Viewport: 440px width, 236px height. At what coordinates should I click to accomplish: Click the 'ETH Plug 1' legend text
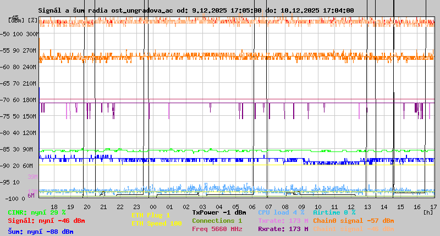pos(151,215)
